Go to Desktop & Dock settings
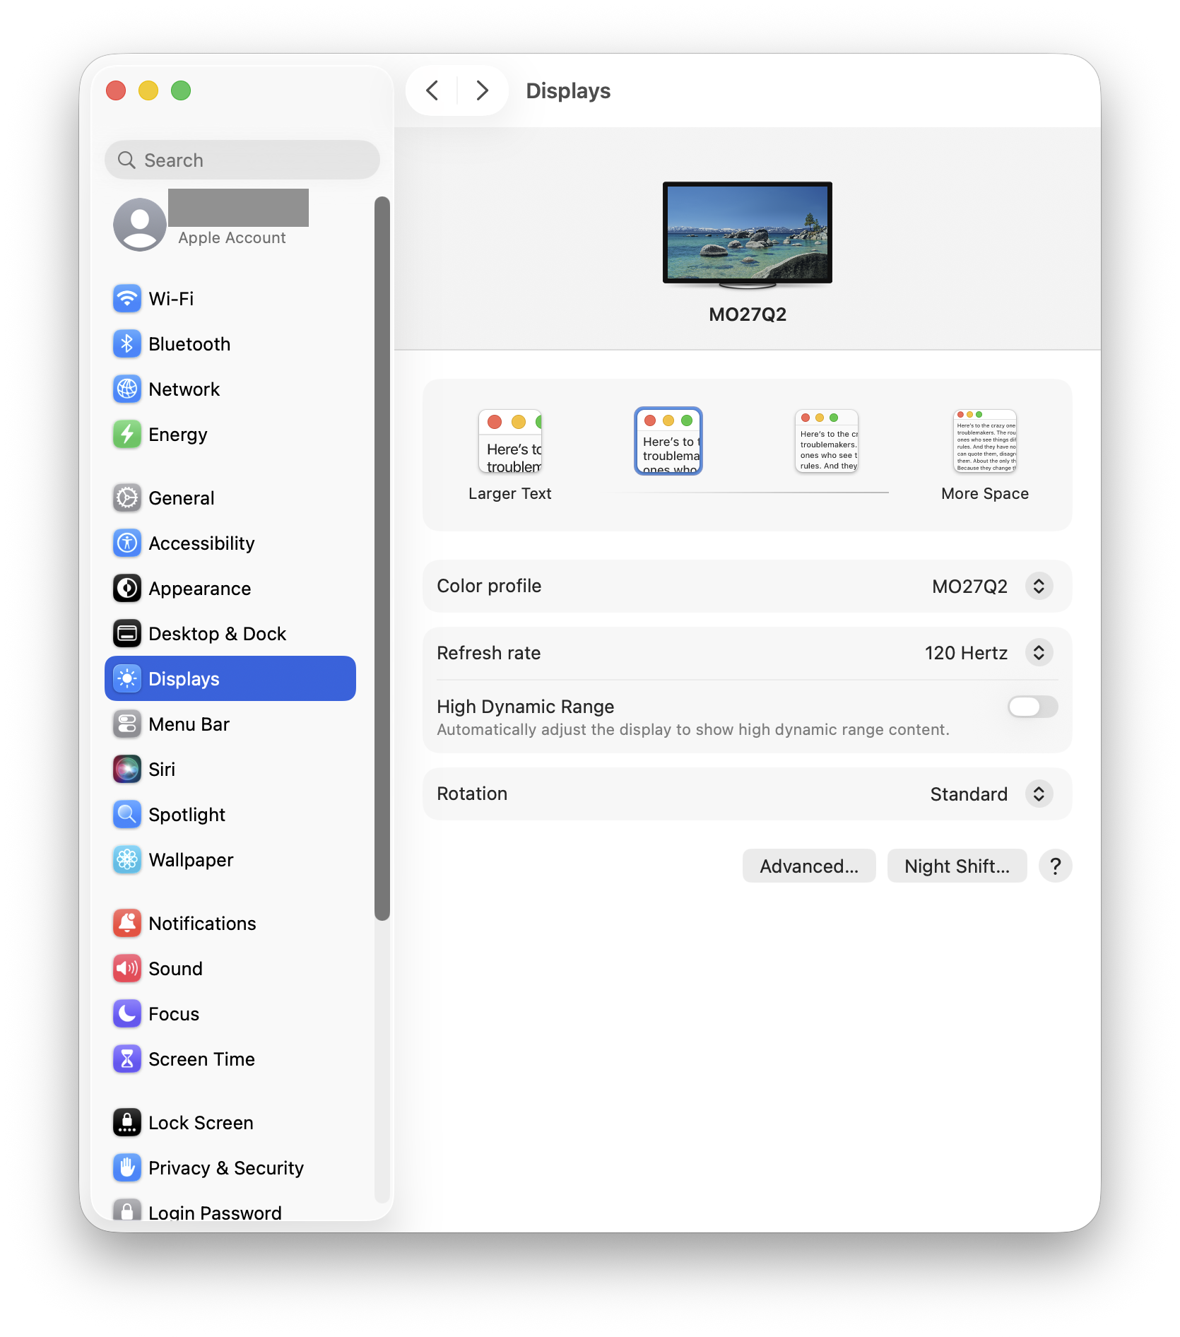The height and width of the screenshot is (1337, 1180). [x=217, y=634]
